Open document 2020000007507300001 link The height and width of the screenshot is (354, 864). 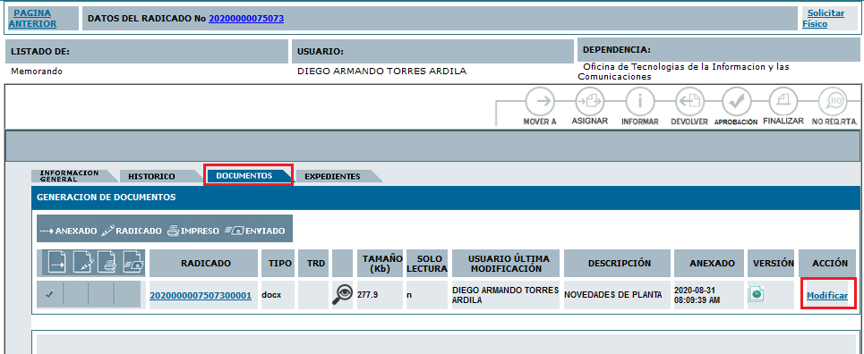[x=201, y=296]
